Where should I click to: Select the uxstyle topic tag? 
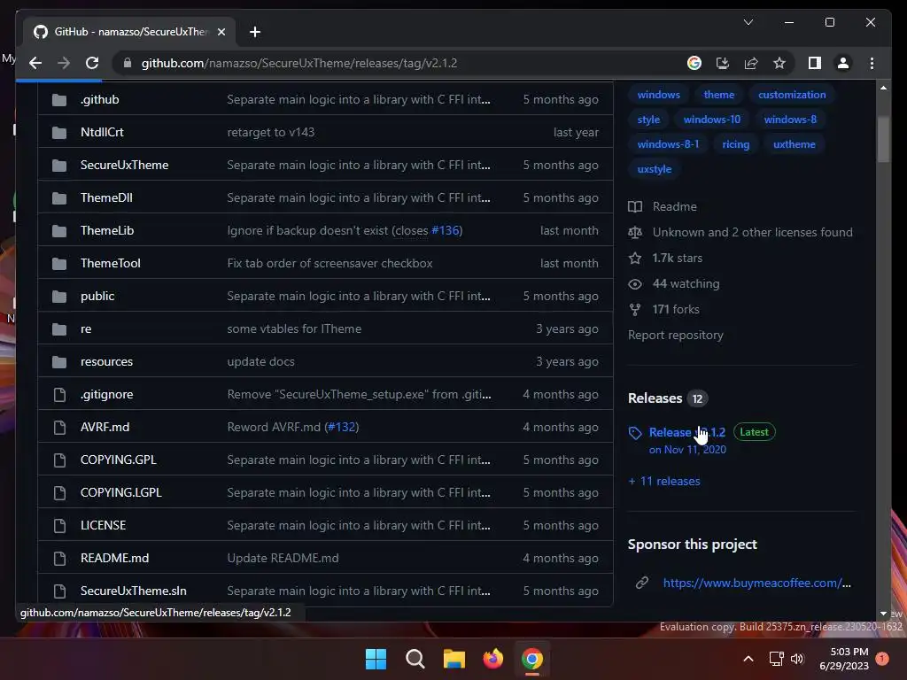(655, 169)
